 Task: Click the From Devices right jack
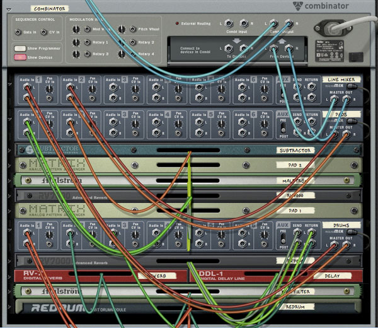click(x=289, y=49)
